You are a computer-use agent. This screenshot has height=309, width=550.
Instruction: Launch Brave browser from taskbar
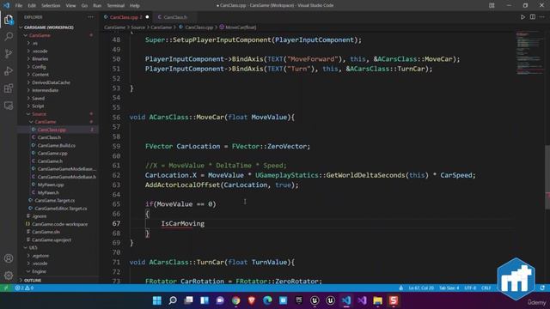(252, 300)
